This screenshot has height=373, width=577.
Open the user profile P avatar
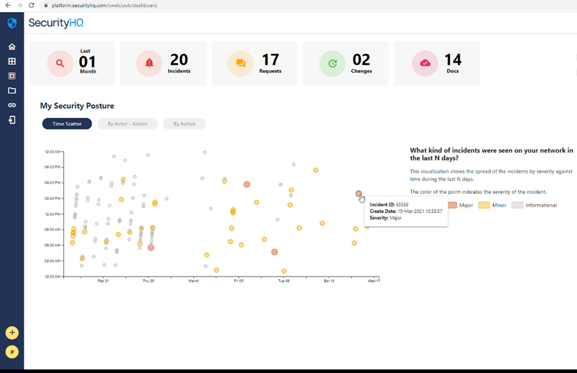[12, 352]
